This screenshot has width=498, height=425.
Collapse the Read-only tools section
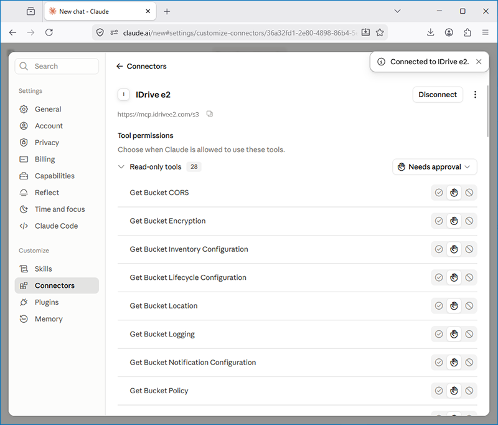pyautogui.click(x=121, y=167)
